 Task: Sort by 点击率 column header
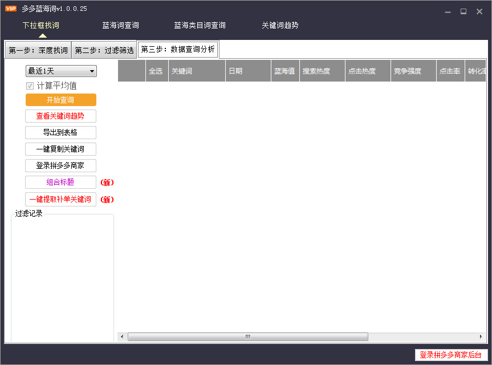click(x=450, y=71)
